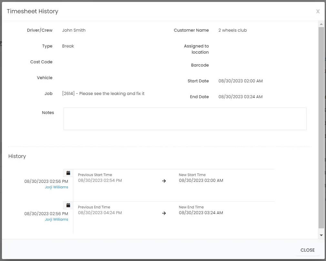Click calendar icon beside Previous Start Time

click(x=68, y=173)
